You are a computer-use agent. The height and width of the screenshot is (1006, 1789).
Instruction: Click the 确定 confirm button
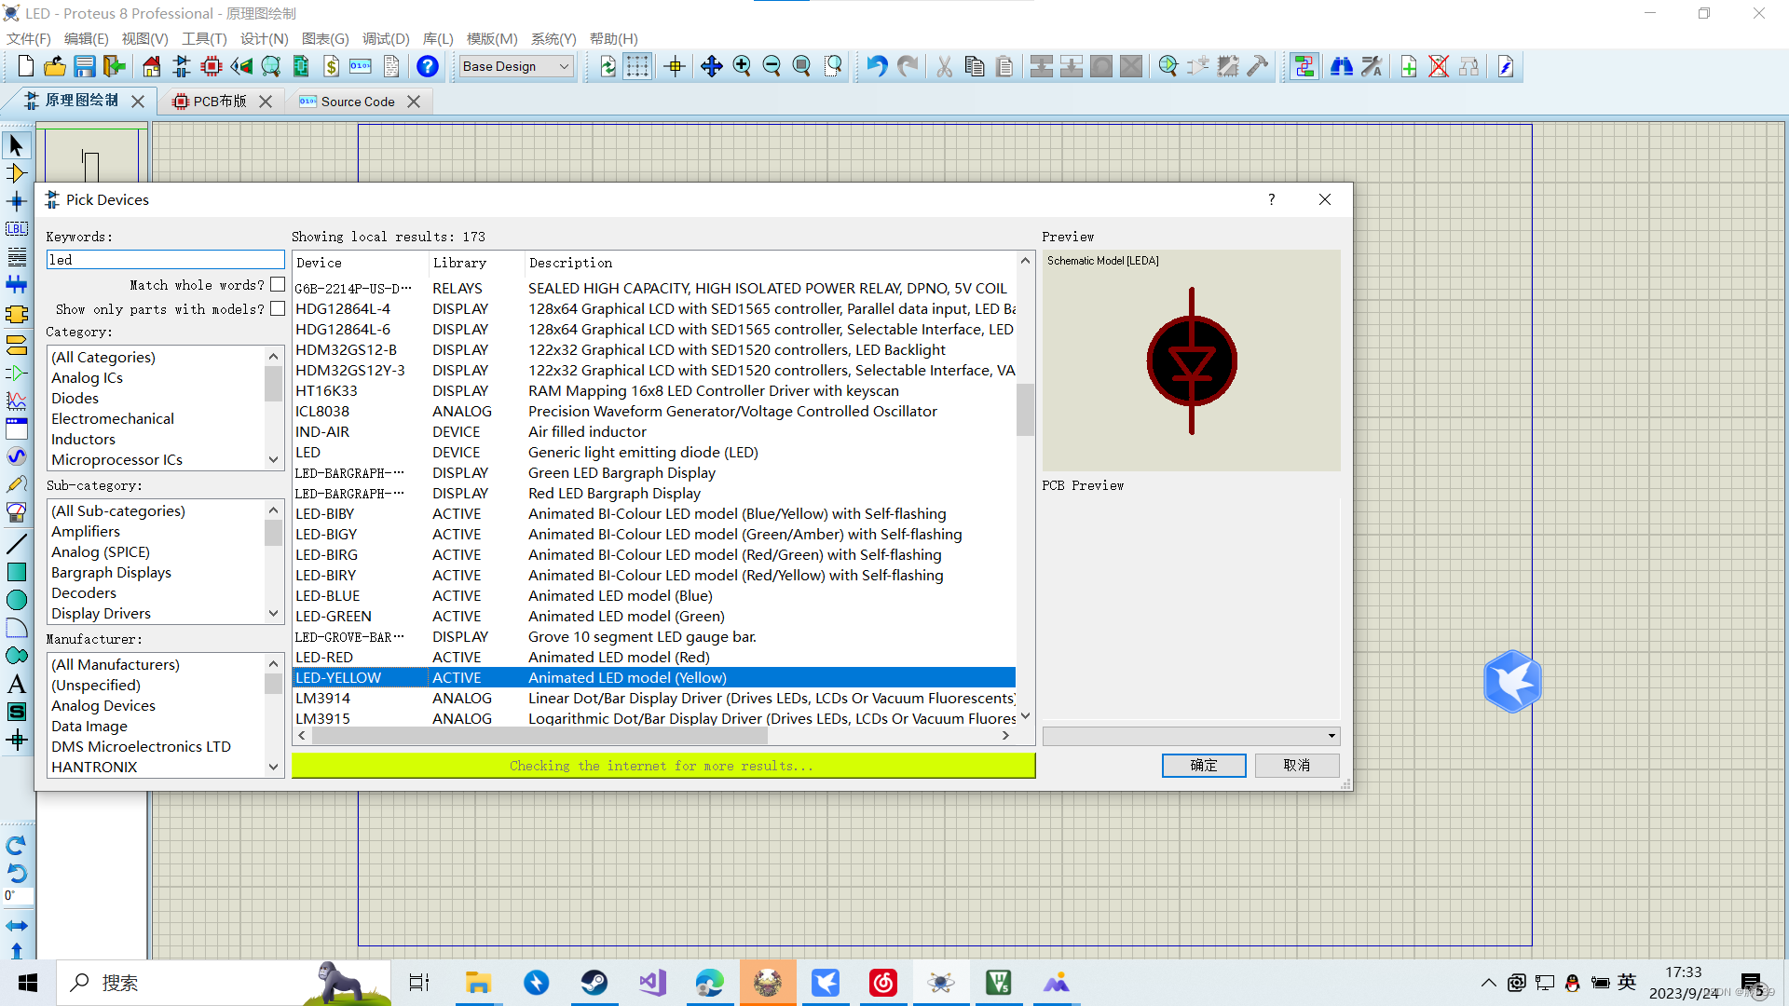click(x=1203, y=765)
